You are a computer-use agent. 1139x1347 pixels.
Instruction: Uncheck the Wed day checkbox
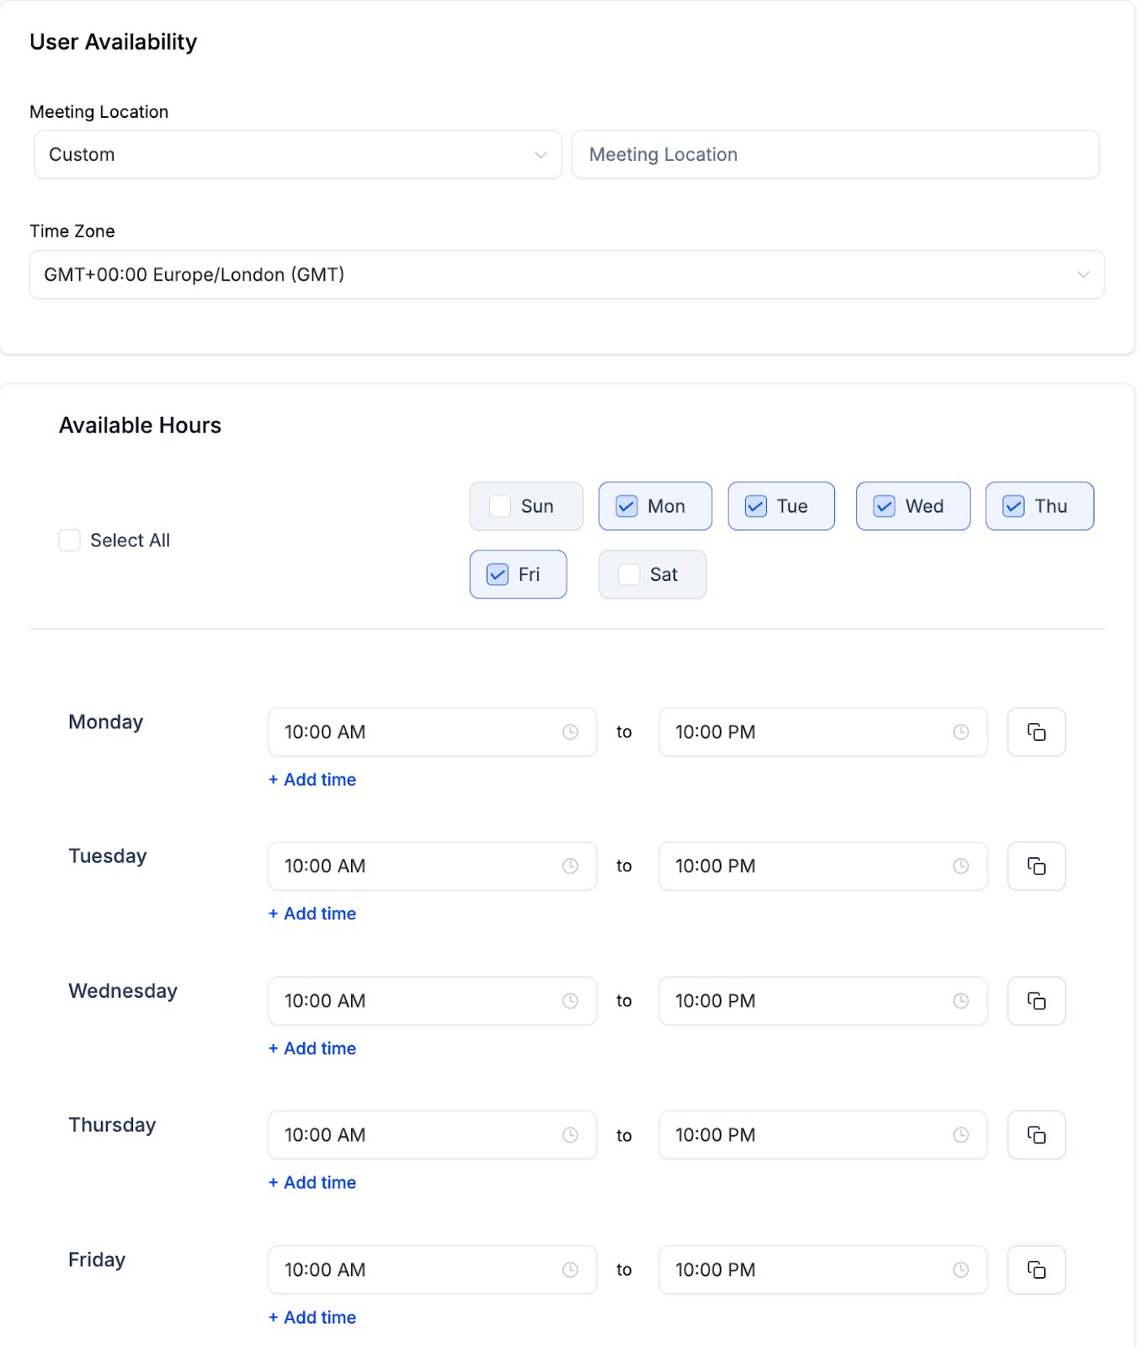click(884, 506)
